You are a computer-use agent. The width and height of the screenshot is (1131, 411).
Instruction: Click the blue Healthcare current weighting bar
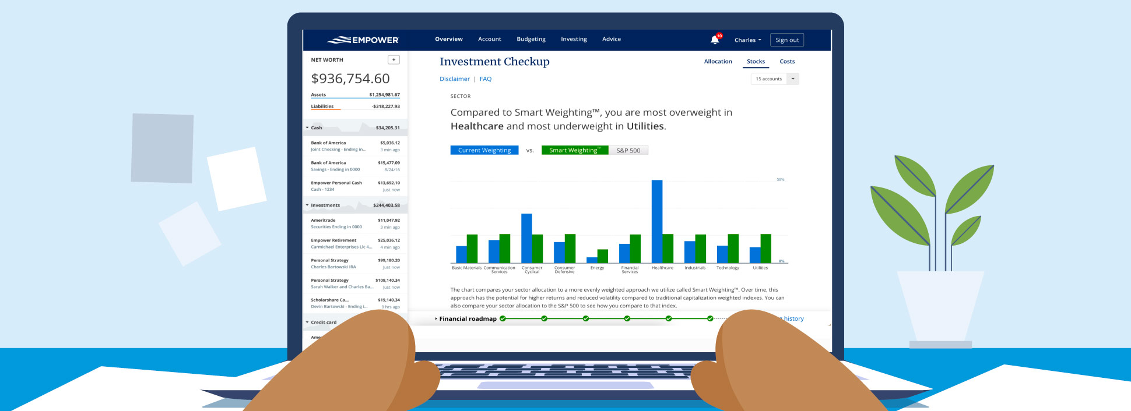pos(657,221)
